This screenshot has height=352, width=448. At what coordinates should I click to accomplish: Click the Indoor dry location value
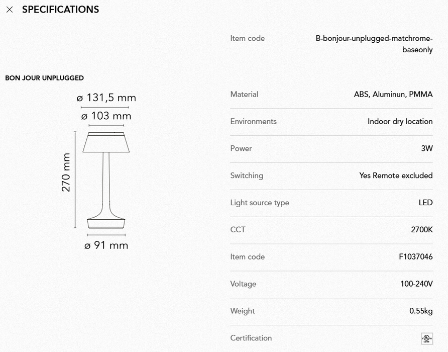[400, 122]
